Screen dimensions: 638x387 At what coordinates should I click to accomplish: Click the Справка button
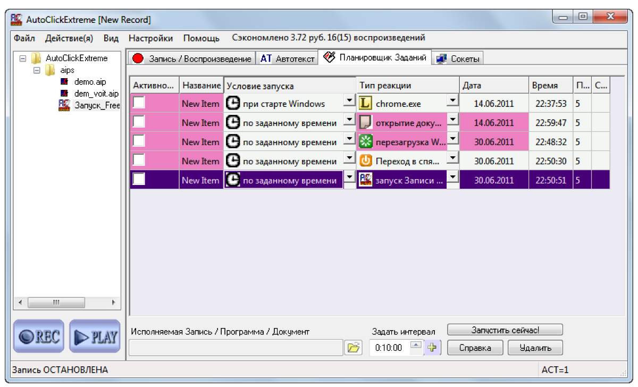click(476, 348)
